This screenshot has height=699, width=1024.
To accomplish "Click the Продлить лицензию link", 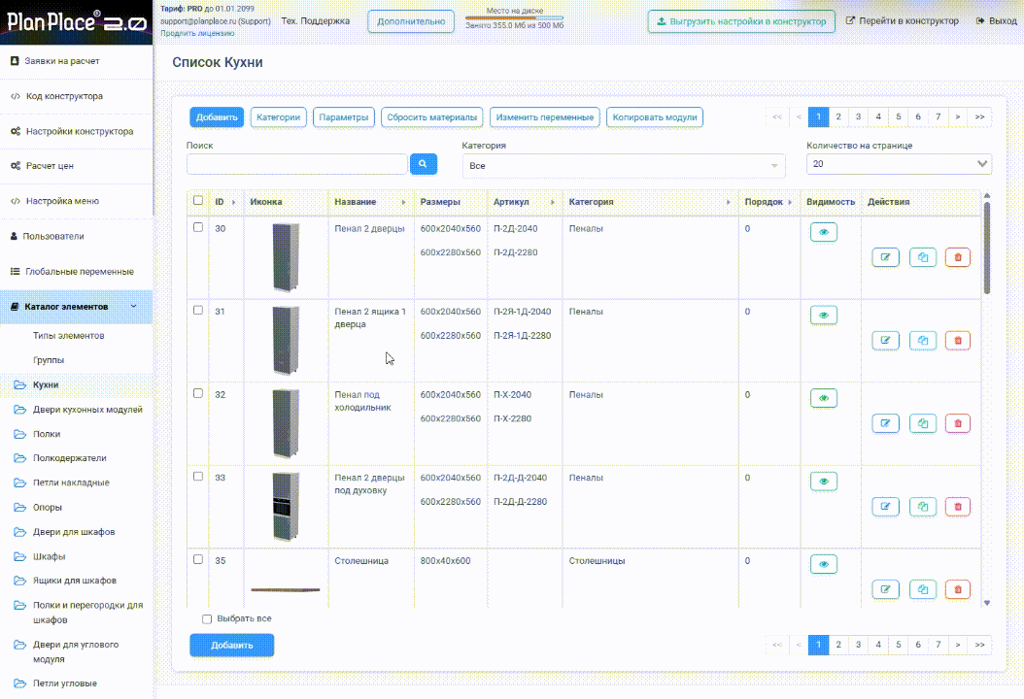I will 197,33.
